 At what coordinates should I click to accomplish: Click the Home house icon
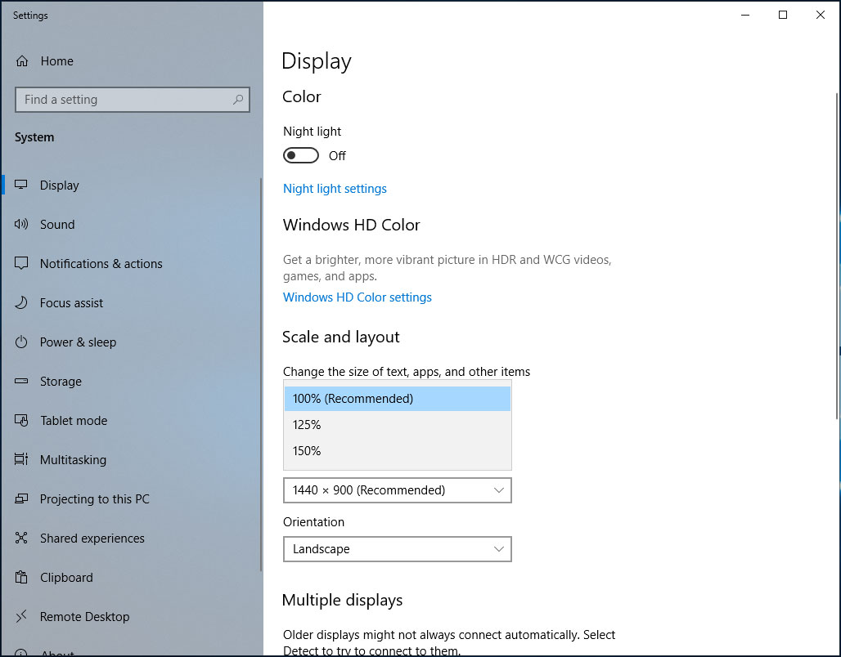pyautogui.click(x=22, y=61)
